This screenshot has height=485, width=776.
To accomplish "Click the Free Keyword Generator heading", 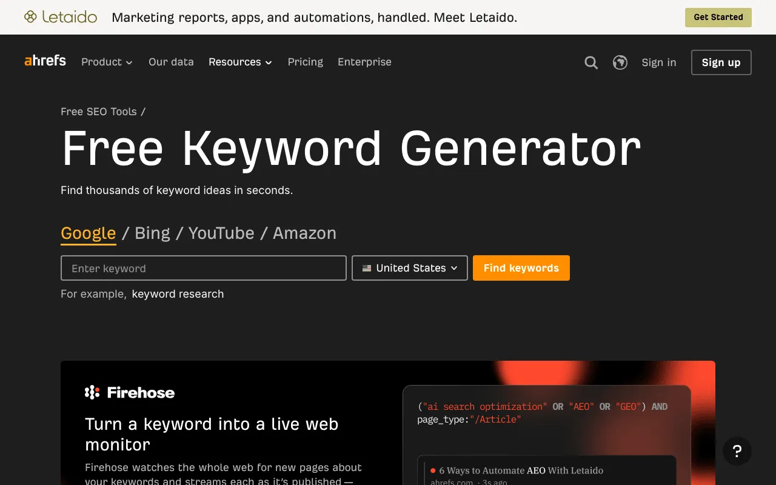I will coord(352,149).
